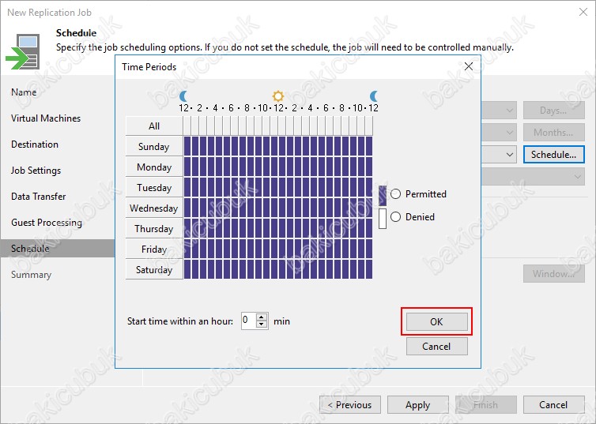Viewport: 596px width, 424px height.
Task: Click the Schedule... button
Action: tap(553, 155)
